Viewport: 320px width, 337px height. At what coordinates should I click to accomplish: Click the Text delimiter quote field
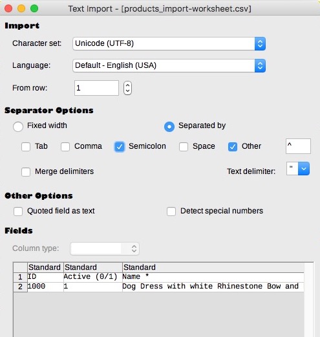292,169
